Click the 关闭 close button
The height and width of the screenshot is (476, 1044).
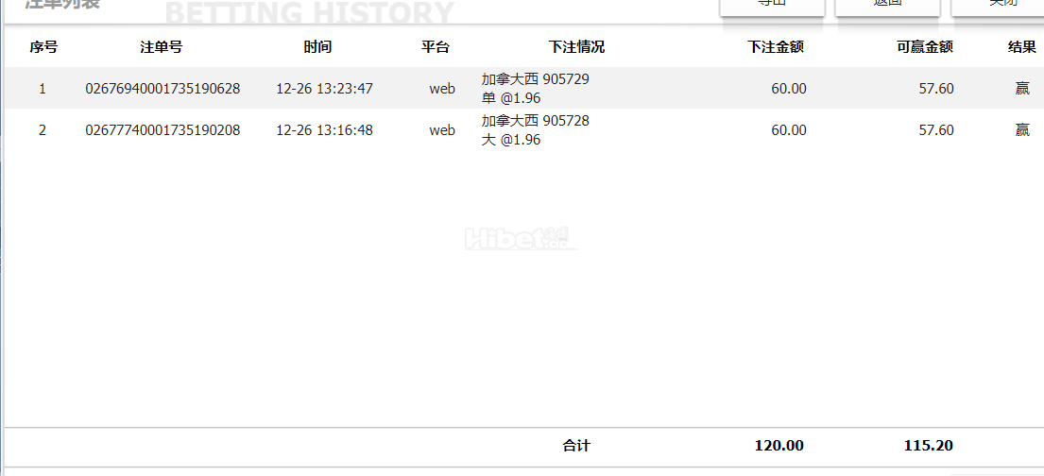point(998,8)
